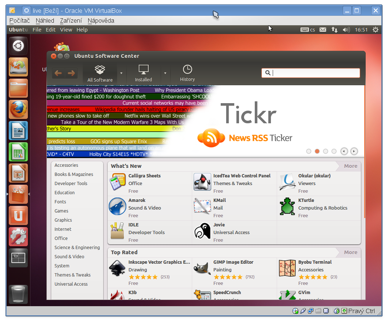
Task: Open the Developer Tools category
Action: click(71, 184)
